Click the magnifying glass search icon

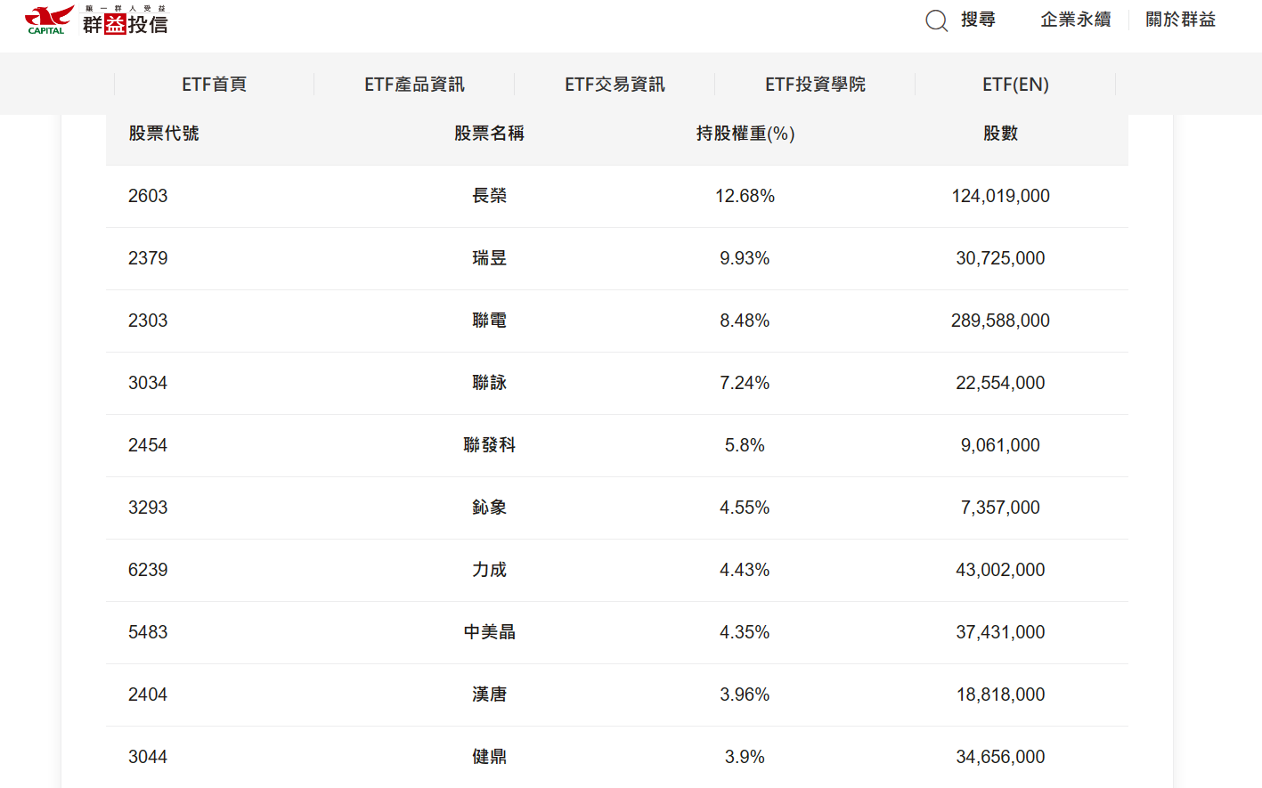point(936,20)
